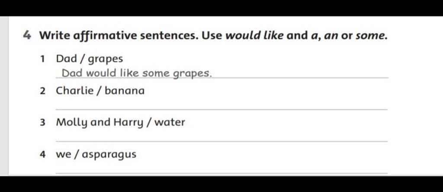The width and height of the screenshot is (443, 192).
Task: Click the prompt 'Dad / grapes'
Action: [x=89, y=59]
